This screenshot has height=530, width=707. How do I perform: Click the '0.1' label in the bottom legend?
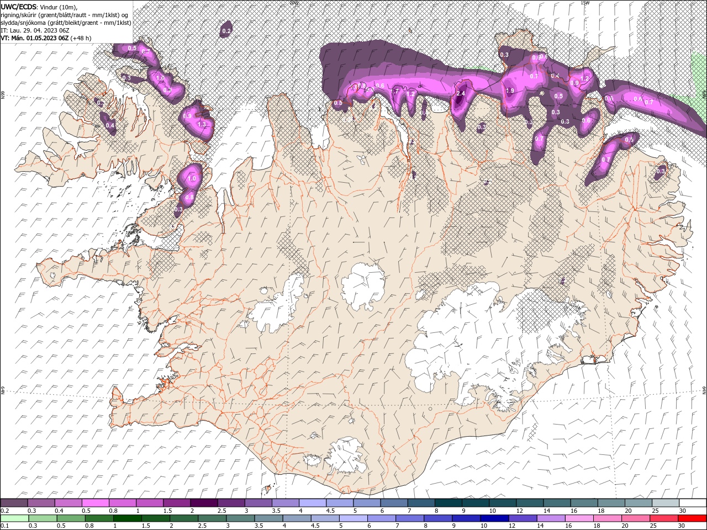tap(4, 526)
